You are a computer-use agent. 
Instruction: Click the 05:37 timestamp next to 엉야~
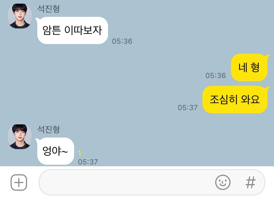(88, 162)
